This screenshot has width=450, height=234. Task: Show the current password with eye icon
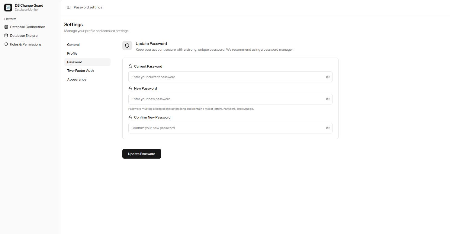(328, 77)
